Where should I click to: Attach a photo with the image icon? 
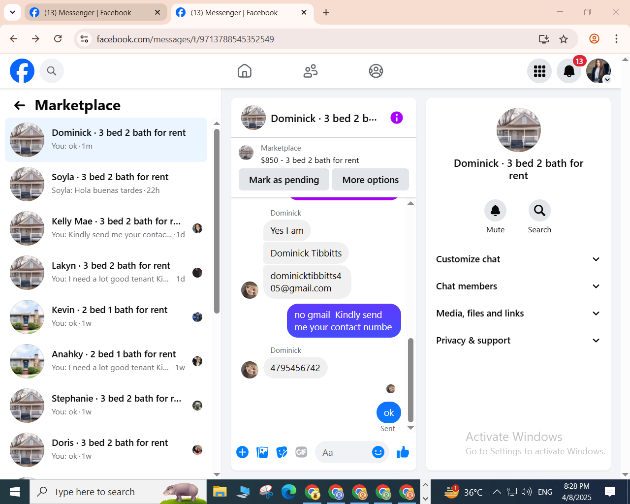(x=262, y=452)
